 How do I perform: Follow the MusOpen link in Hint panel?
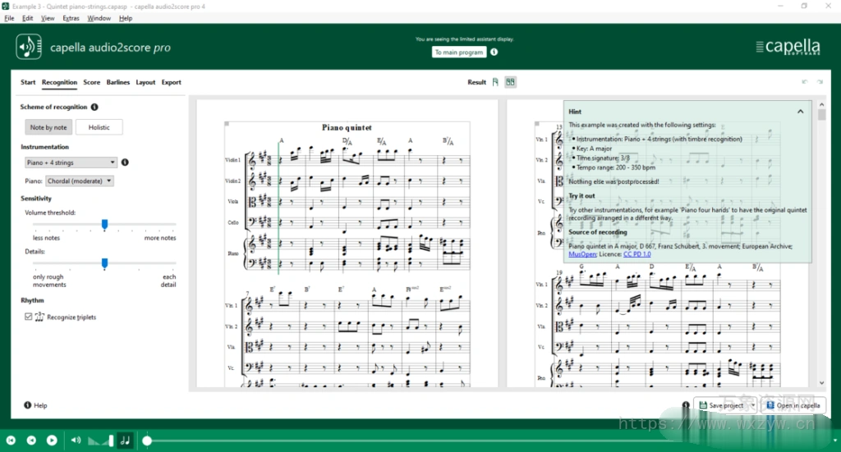click(x=582, y=254)
